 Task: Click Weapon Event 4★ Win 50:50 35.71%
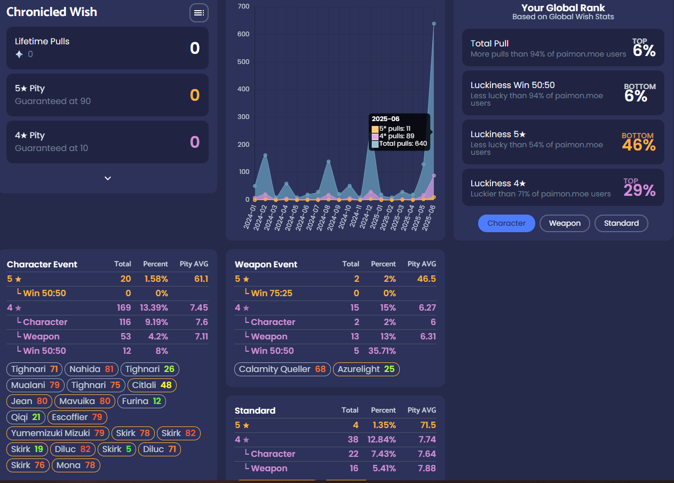382,351
